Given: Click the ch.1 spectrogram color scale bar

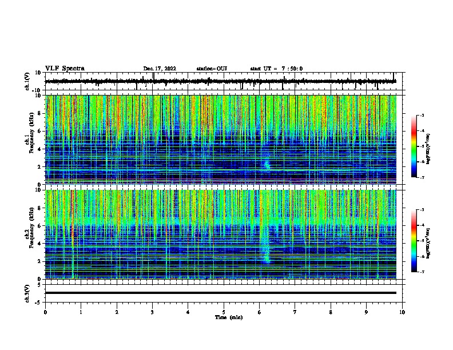Looking at the screenshot, I should pyautogui.click(x=414, y=146).
